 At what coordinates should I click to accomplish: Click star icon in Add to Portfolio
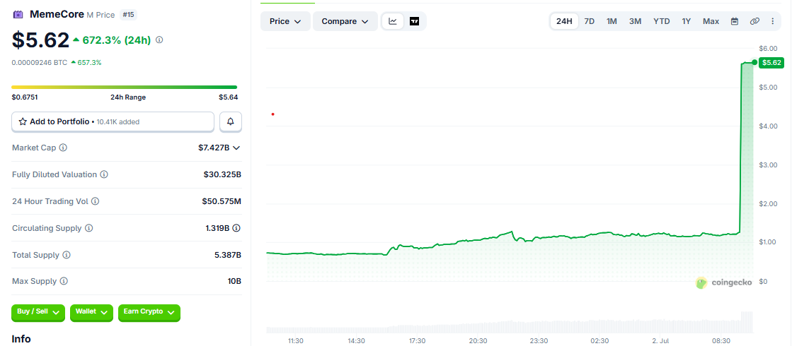23,121
